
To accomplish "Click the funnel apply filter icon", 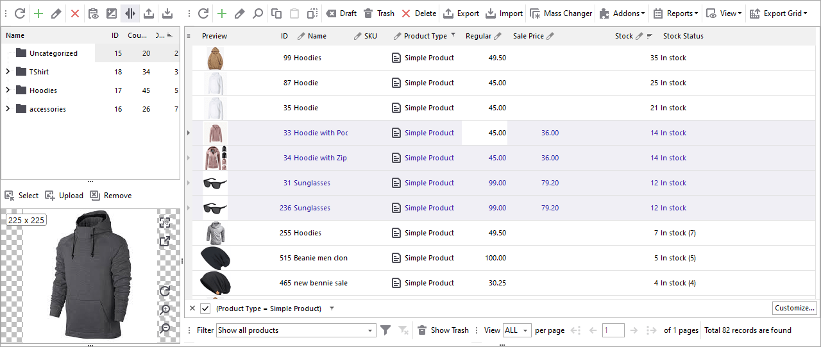I will [385, 330].
